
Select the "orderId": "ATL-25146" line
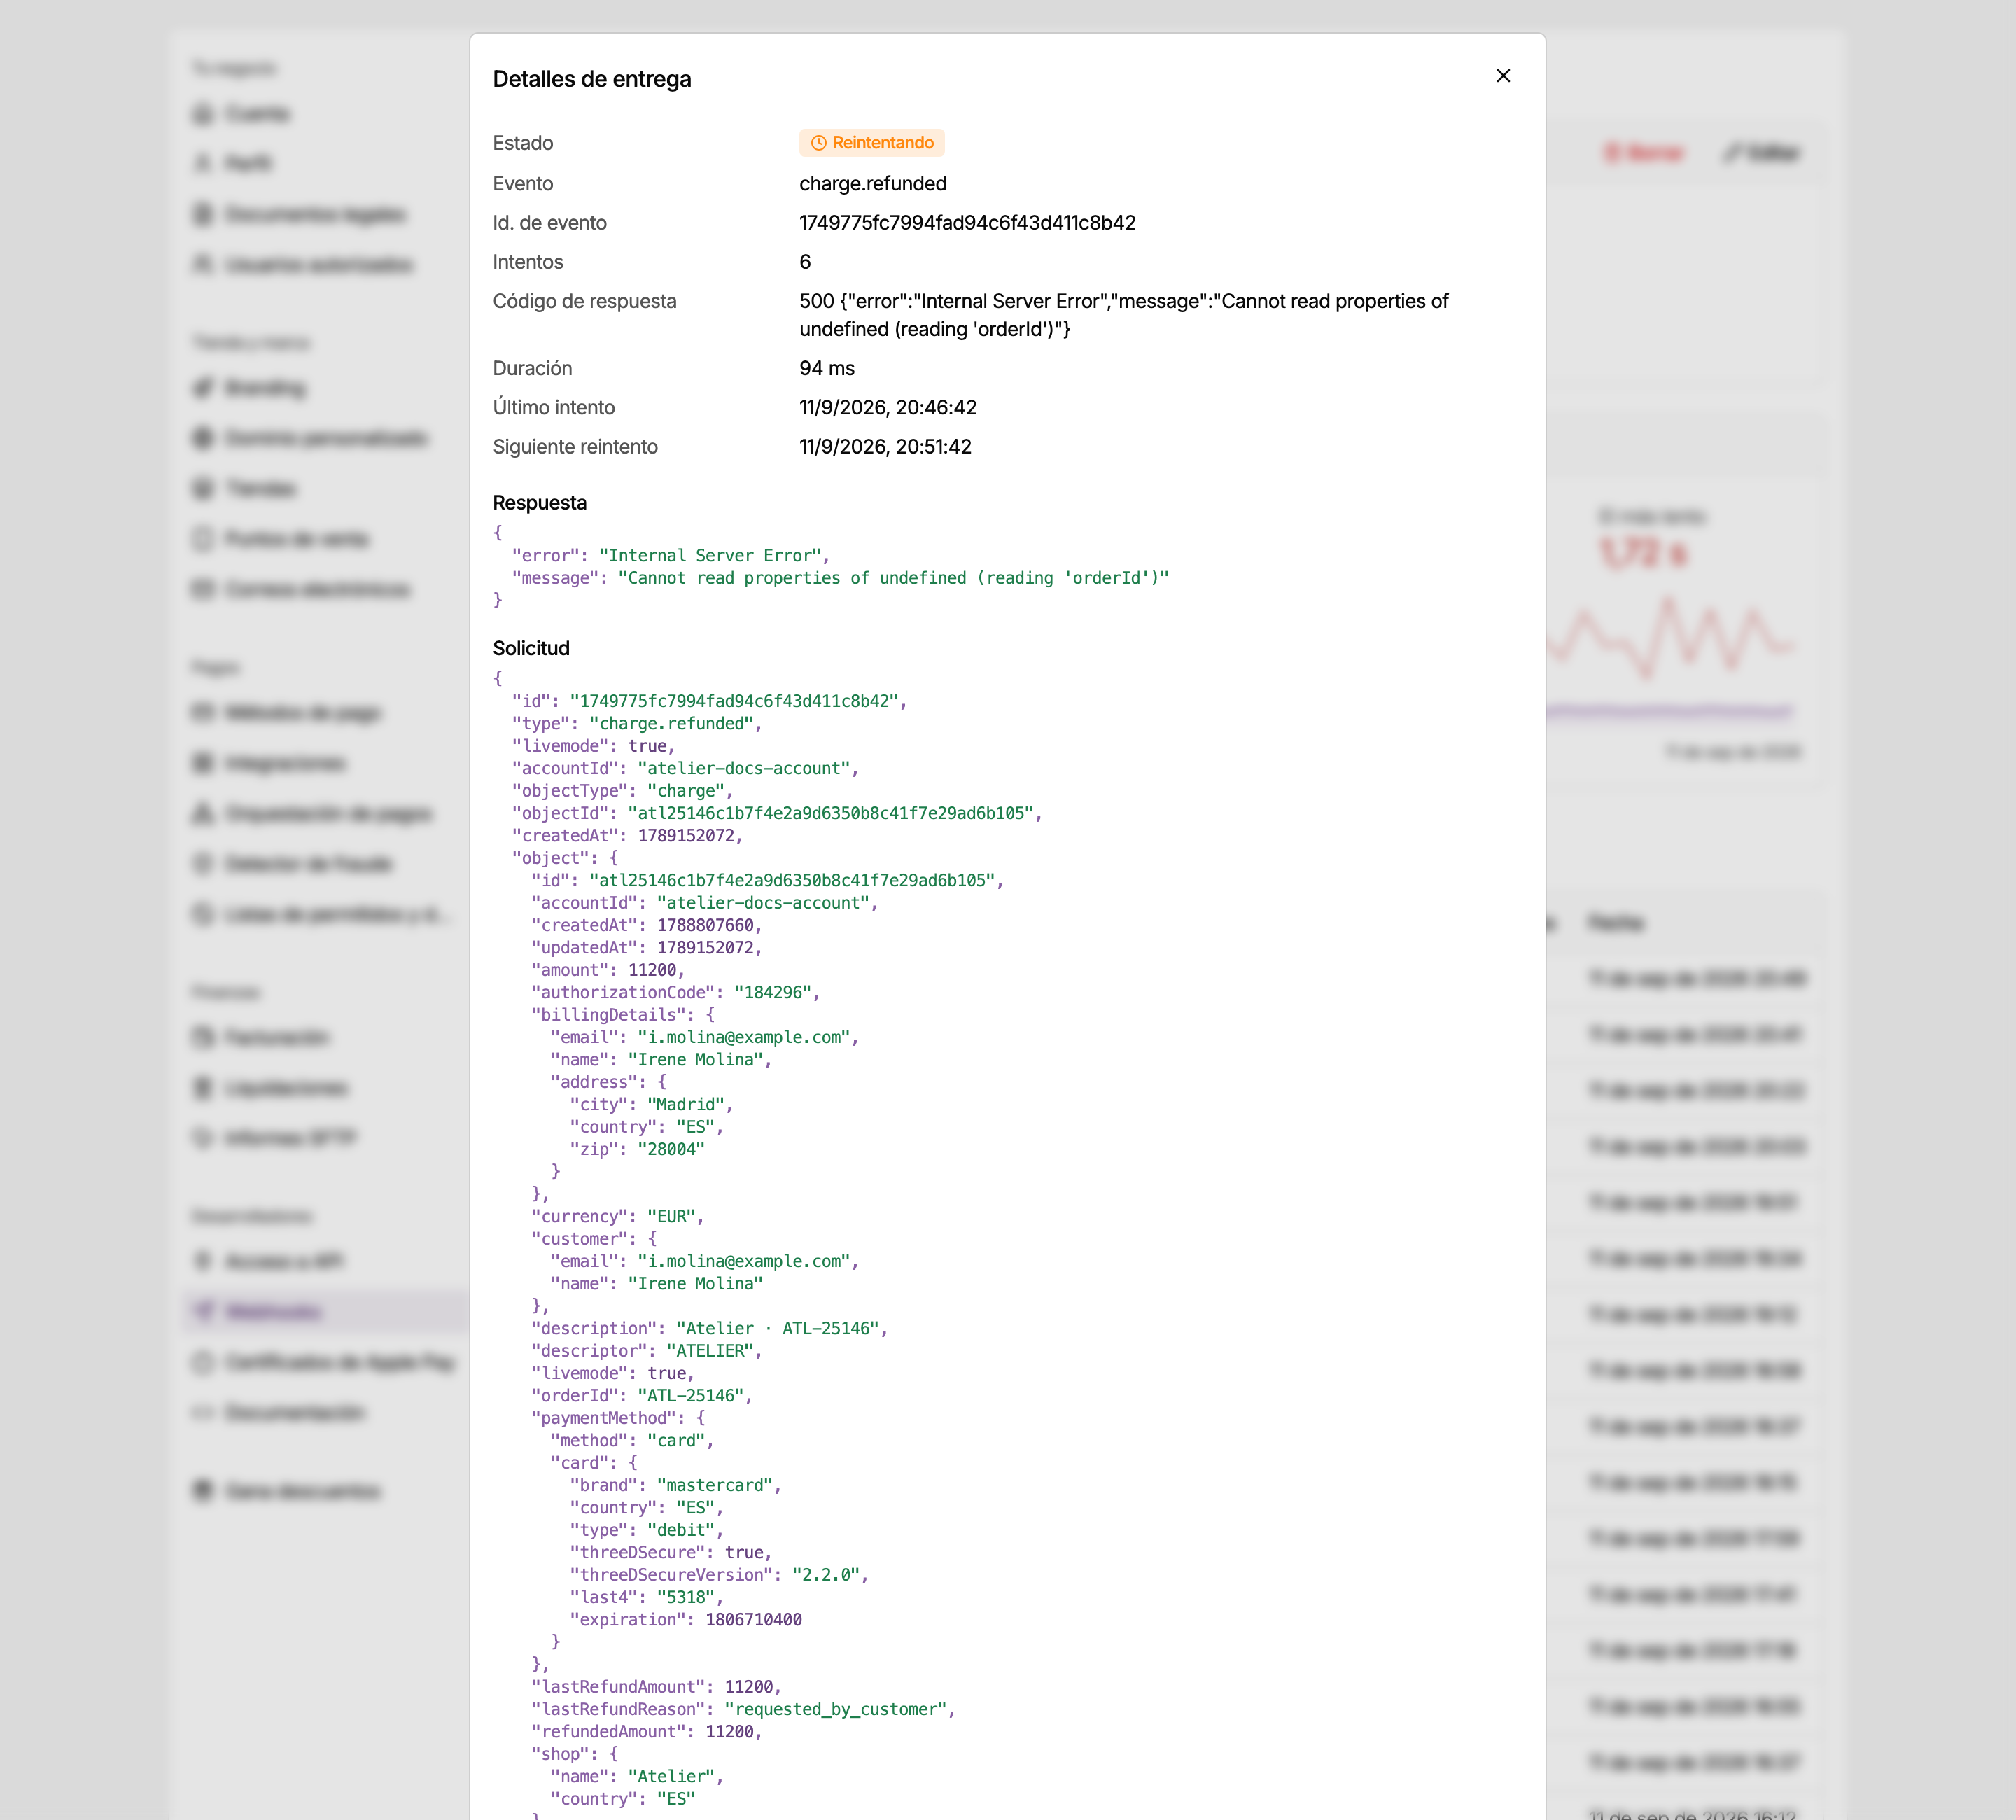[642, 1395]
